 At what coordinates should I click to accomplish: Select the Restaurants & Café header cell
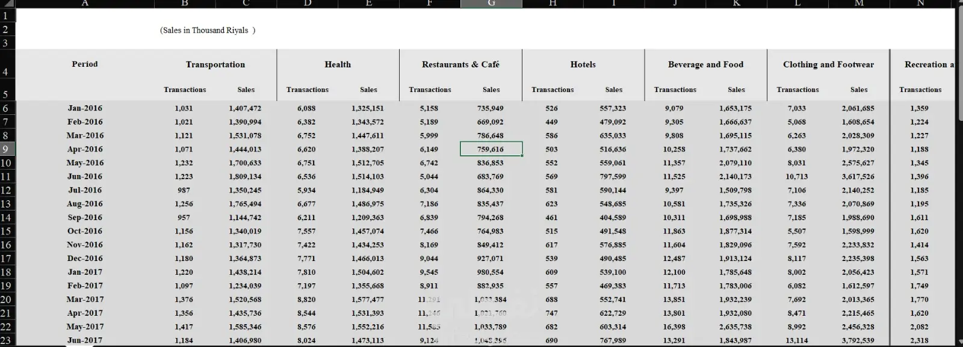(460, 64)
